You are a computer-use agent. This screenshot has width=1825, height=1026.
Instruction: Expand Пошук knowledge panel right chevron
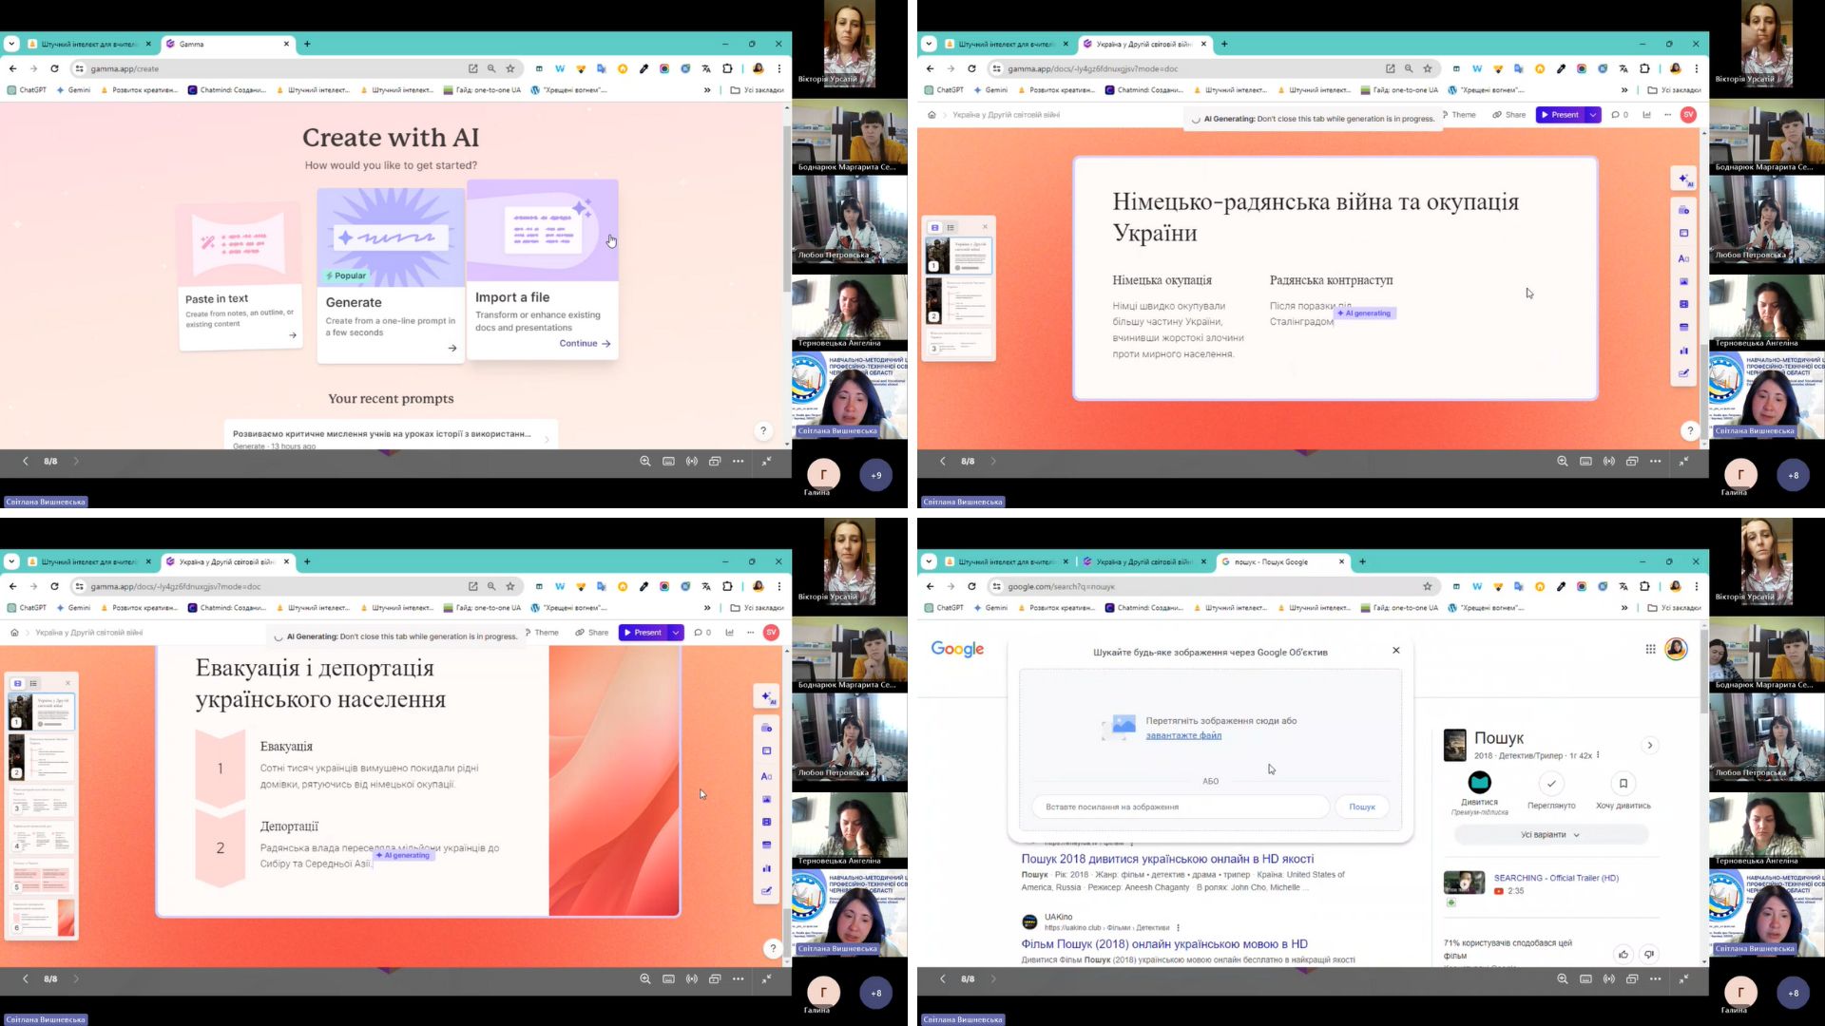[1650, 746]
